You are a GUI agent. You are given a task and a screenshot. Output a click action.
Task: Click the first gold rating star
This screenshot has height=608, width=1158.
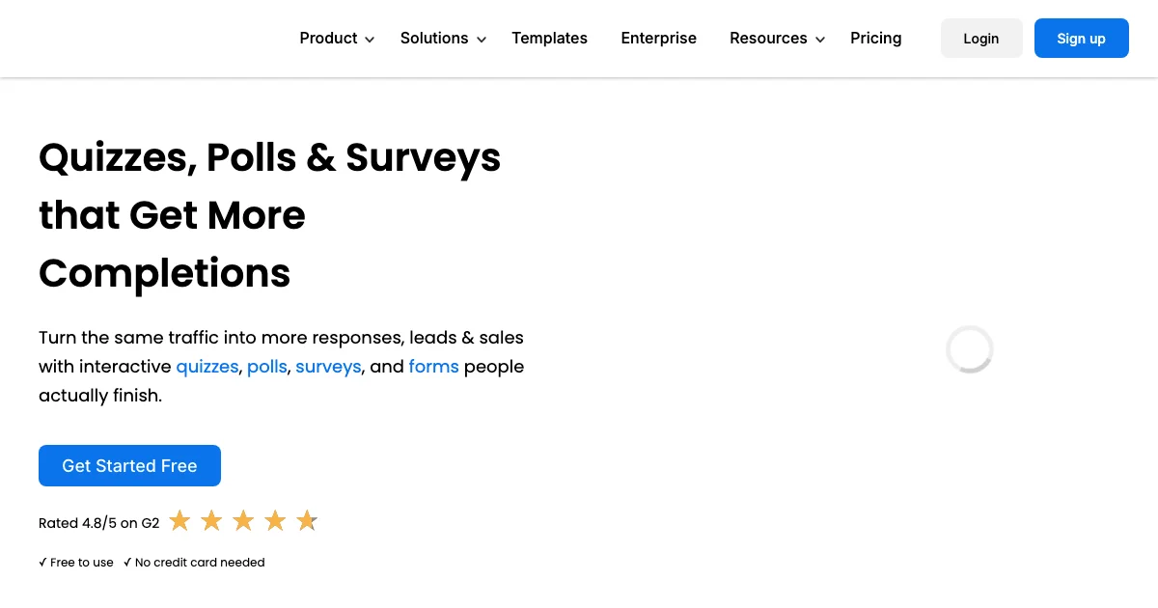pyautogui.click(x=179, y=521)
